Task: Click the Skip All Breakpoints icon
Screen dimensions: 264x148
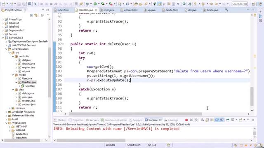Action: coord(35,4)
